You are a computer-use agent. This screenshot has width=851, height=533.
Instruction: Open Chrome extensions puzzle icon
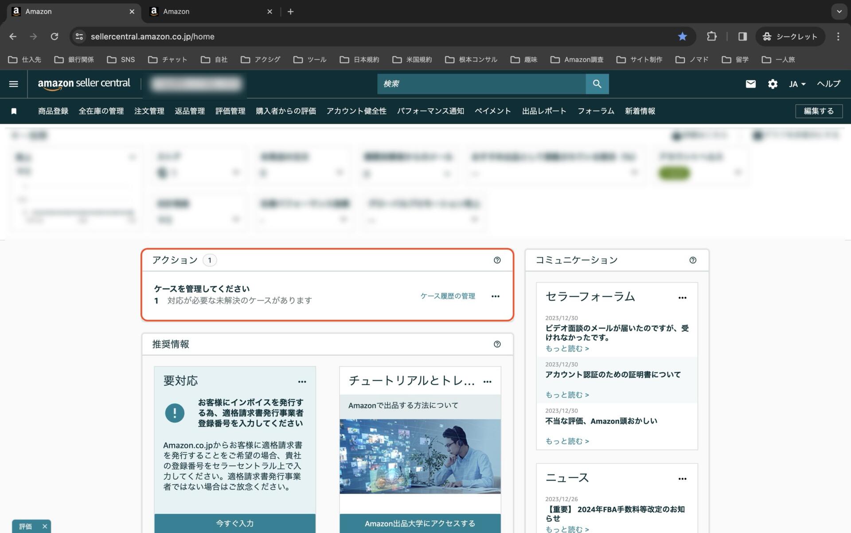(711, 36)
